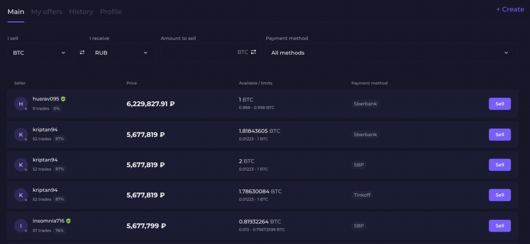530x244 pixels.
Task: Open the kriptan94 avatar in the Tinkoff row
Action: pos(21,195)
